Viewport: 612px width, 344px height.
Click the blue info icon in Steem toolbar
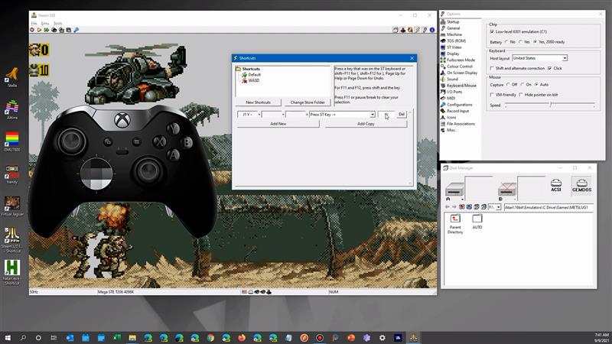[x=432, y=30]
